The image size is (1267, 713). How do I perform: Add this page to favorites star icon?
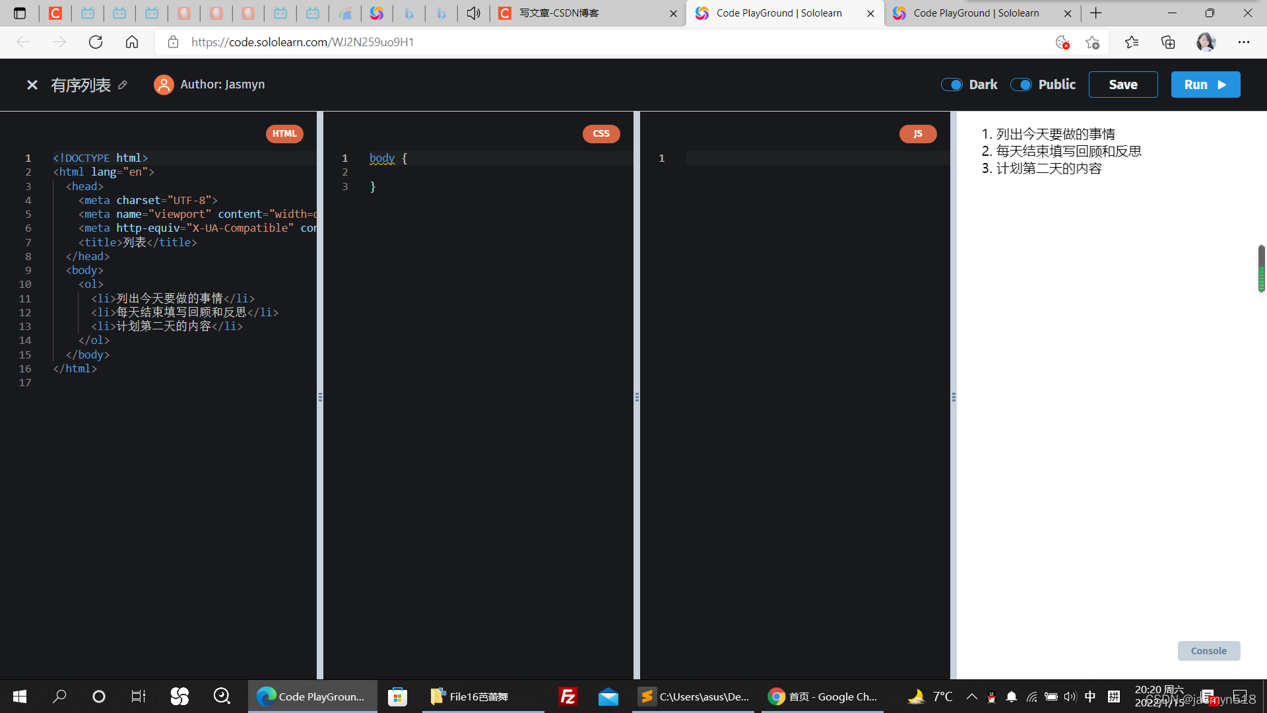click(1092, 42)
